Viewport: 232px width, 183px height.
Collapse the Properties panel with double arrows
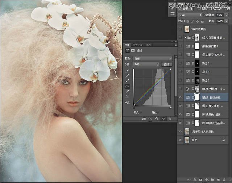click(x=173, y=42)
